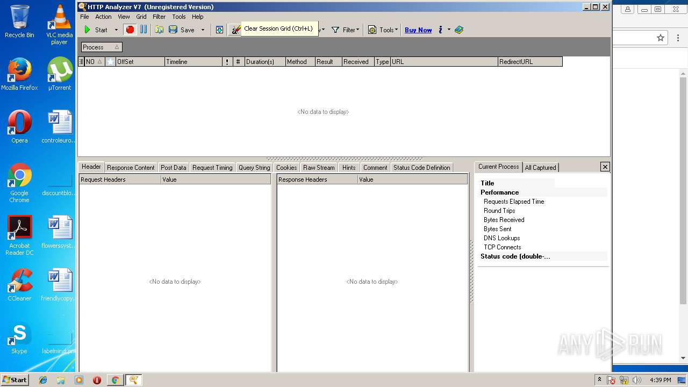Click the Windows Start button
This screenshot has width=688, height=387.
click(x=15, y=380)
